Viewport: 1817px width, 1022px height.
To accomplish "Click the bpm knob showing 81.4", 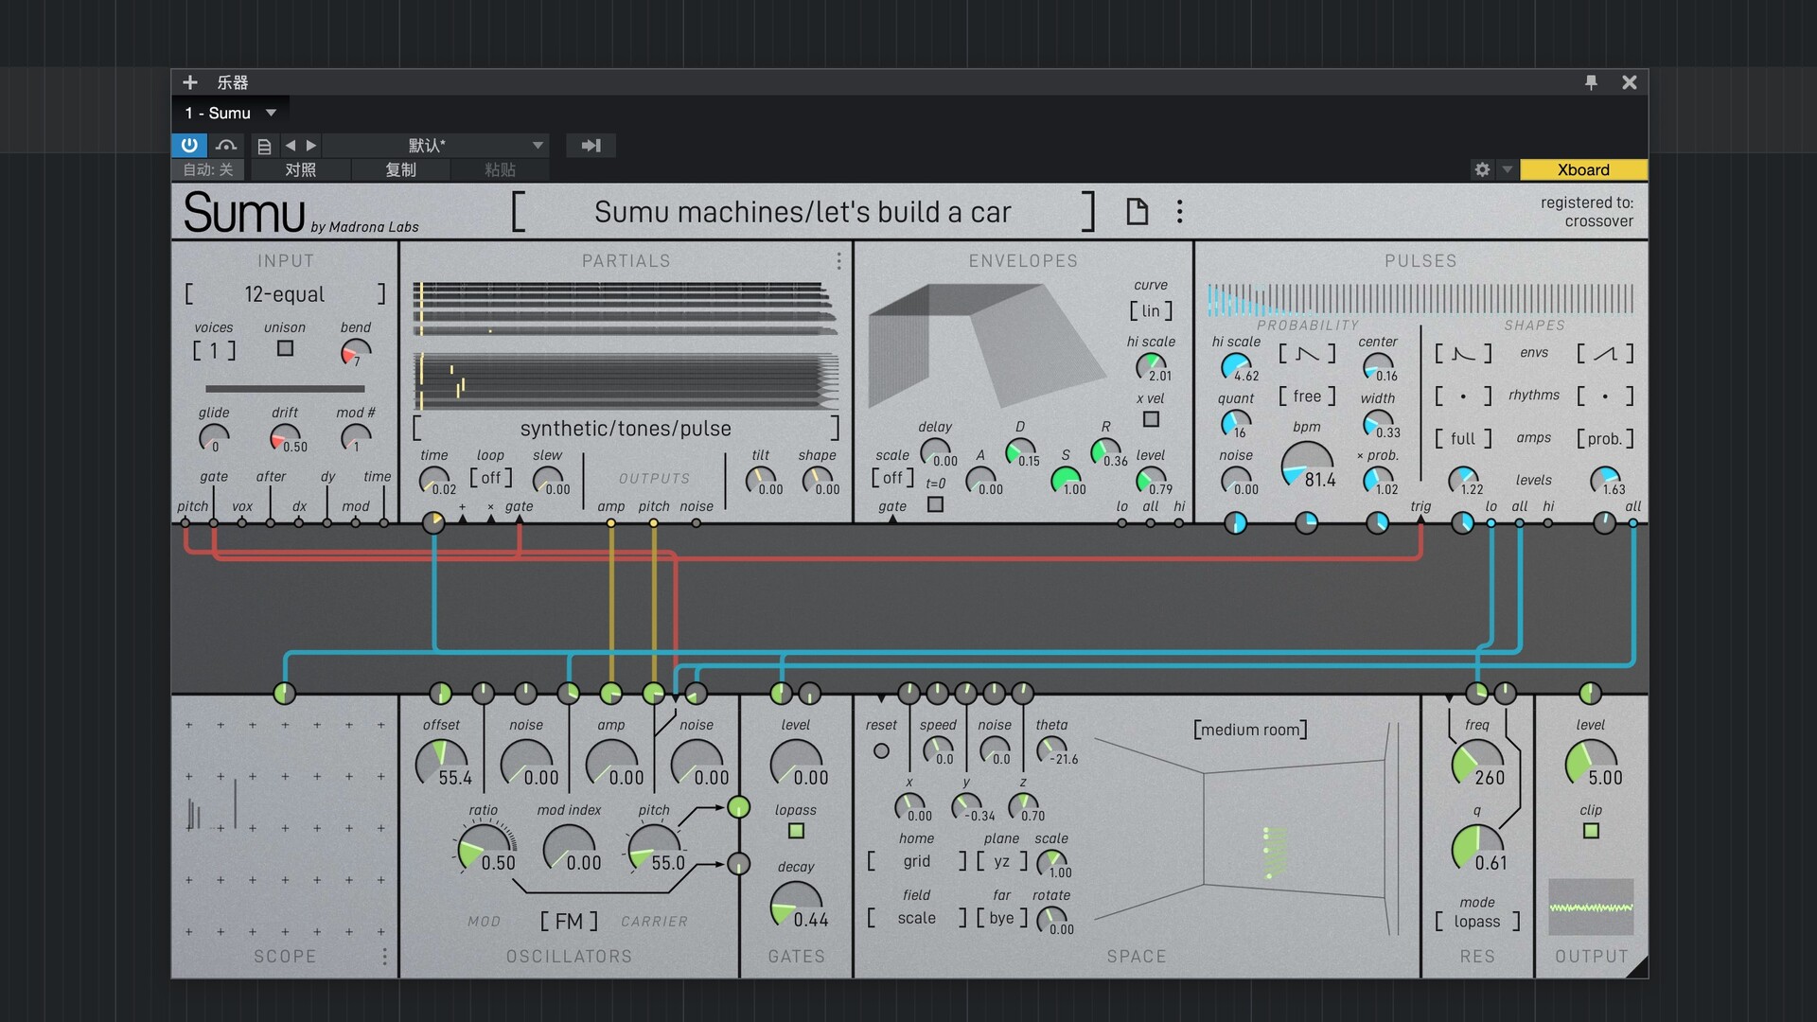I will point(1307,466).
